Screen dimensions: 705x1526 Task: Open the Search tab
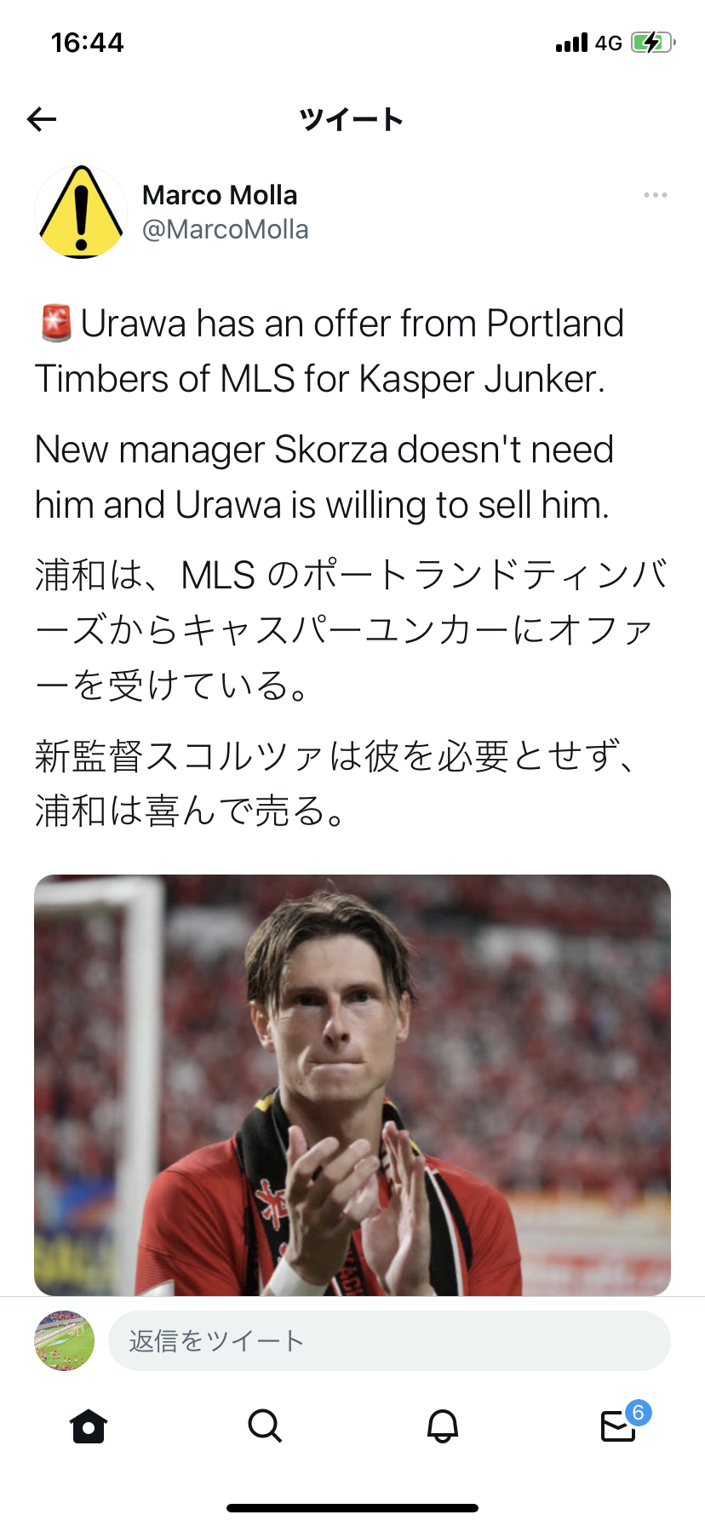pos(265,1426)
